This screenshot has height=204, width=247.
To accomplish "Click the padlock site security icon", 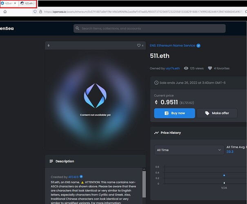I will [x=41, y=11].
